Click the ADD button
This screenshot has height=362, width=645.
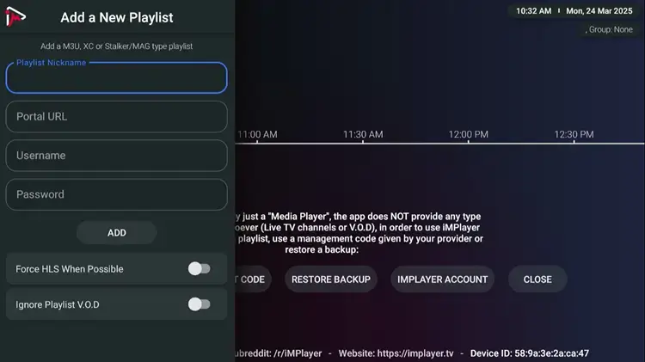click(116, 233)
